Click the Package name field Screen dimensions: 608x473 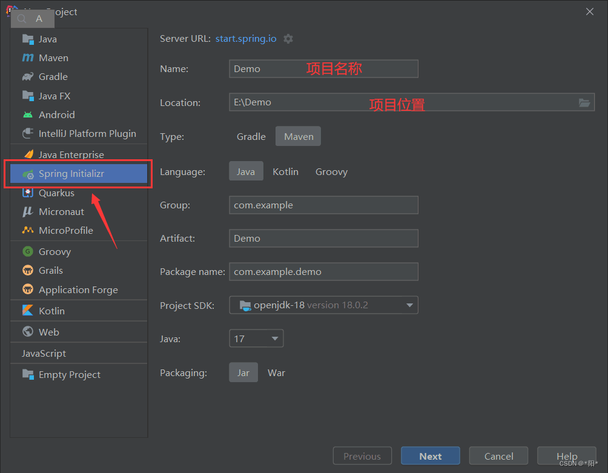coord(324,272)
